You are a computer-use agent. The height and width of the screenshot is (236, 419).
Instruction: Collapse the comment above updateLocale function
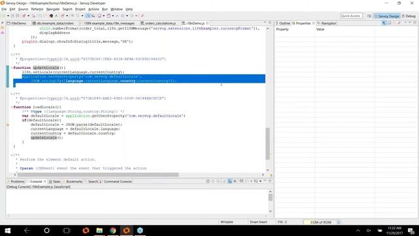pyautogui.click(x=12, y=54)
